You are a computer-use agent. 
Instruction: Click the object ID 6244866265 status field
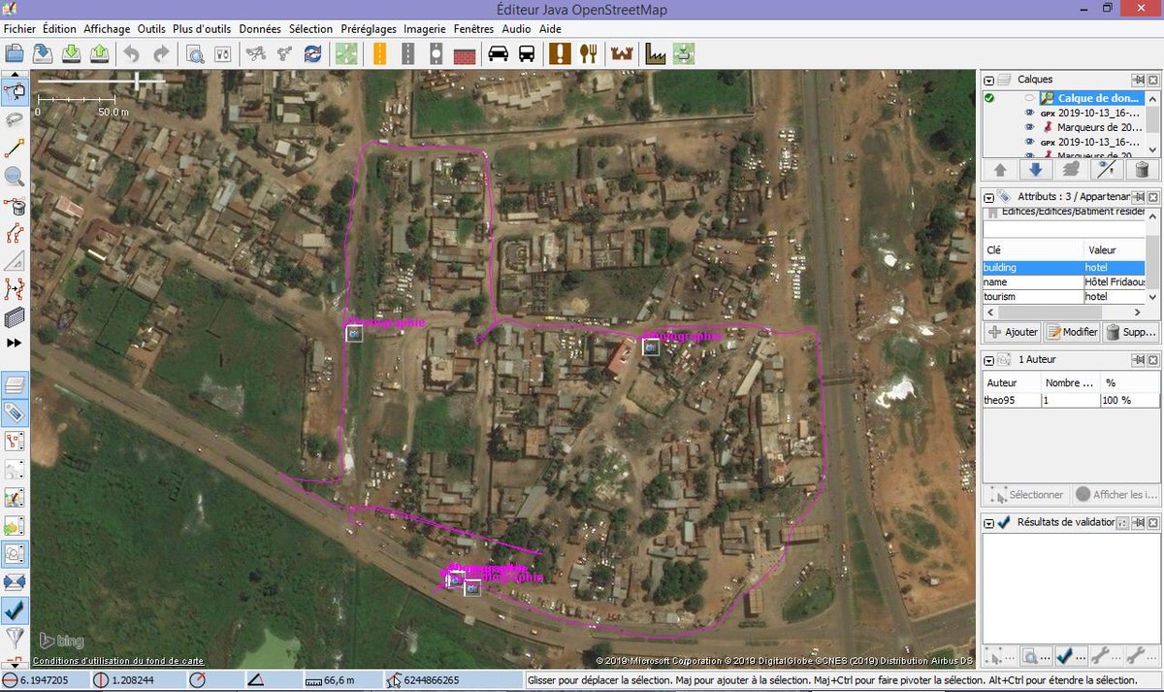[454, 680]
